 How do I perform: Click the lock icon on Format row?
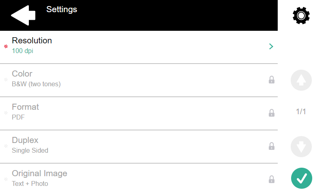[272, 113]
